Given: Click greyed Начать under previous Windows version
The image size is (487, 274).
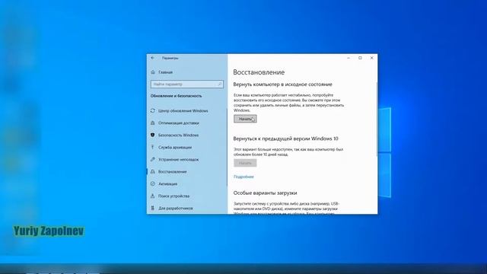Looking at the screenshot, I should [245, 163].
